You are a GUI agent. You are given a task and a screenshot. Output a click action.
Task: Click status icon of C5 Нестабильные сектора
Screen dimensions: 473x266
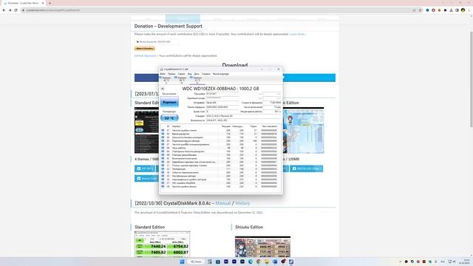click(x=163, y=176)
